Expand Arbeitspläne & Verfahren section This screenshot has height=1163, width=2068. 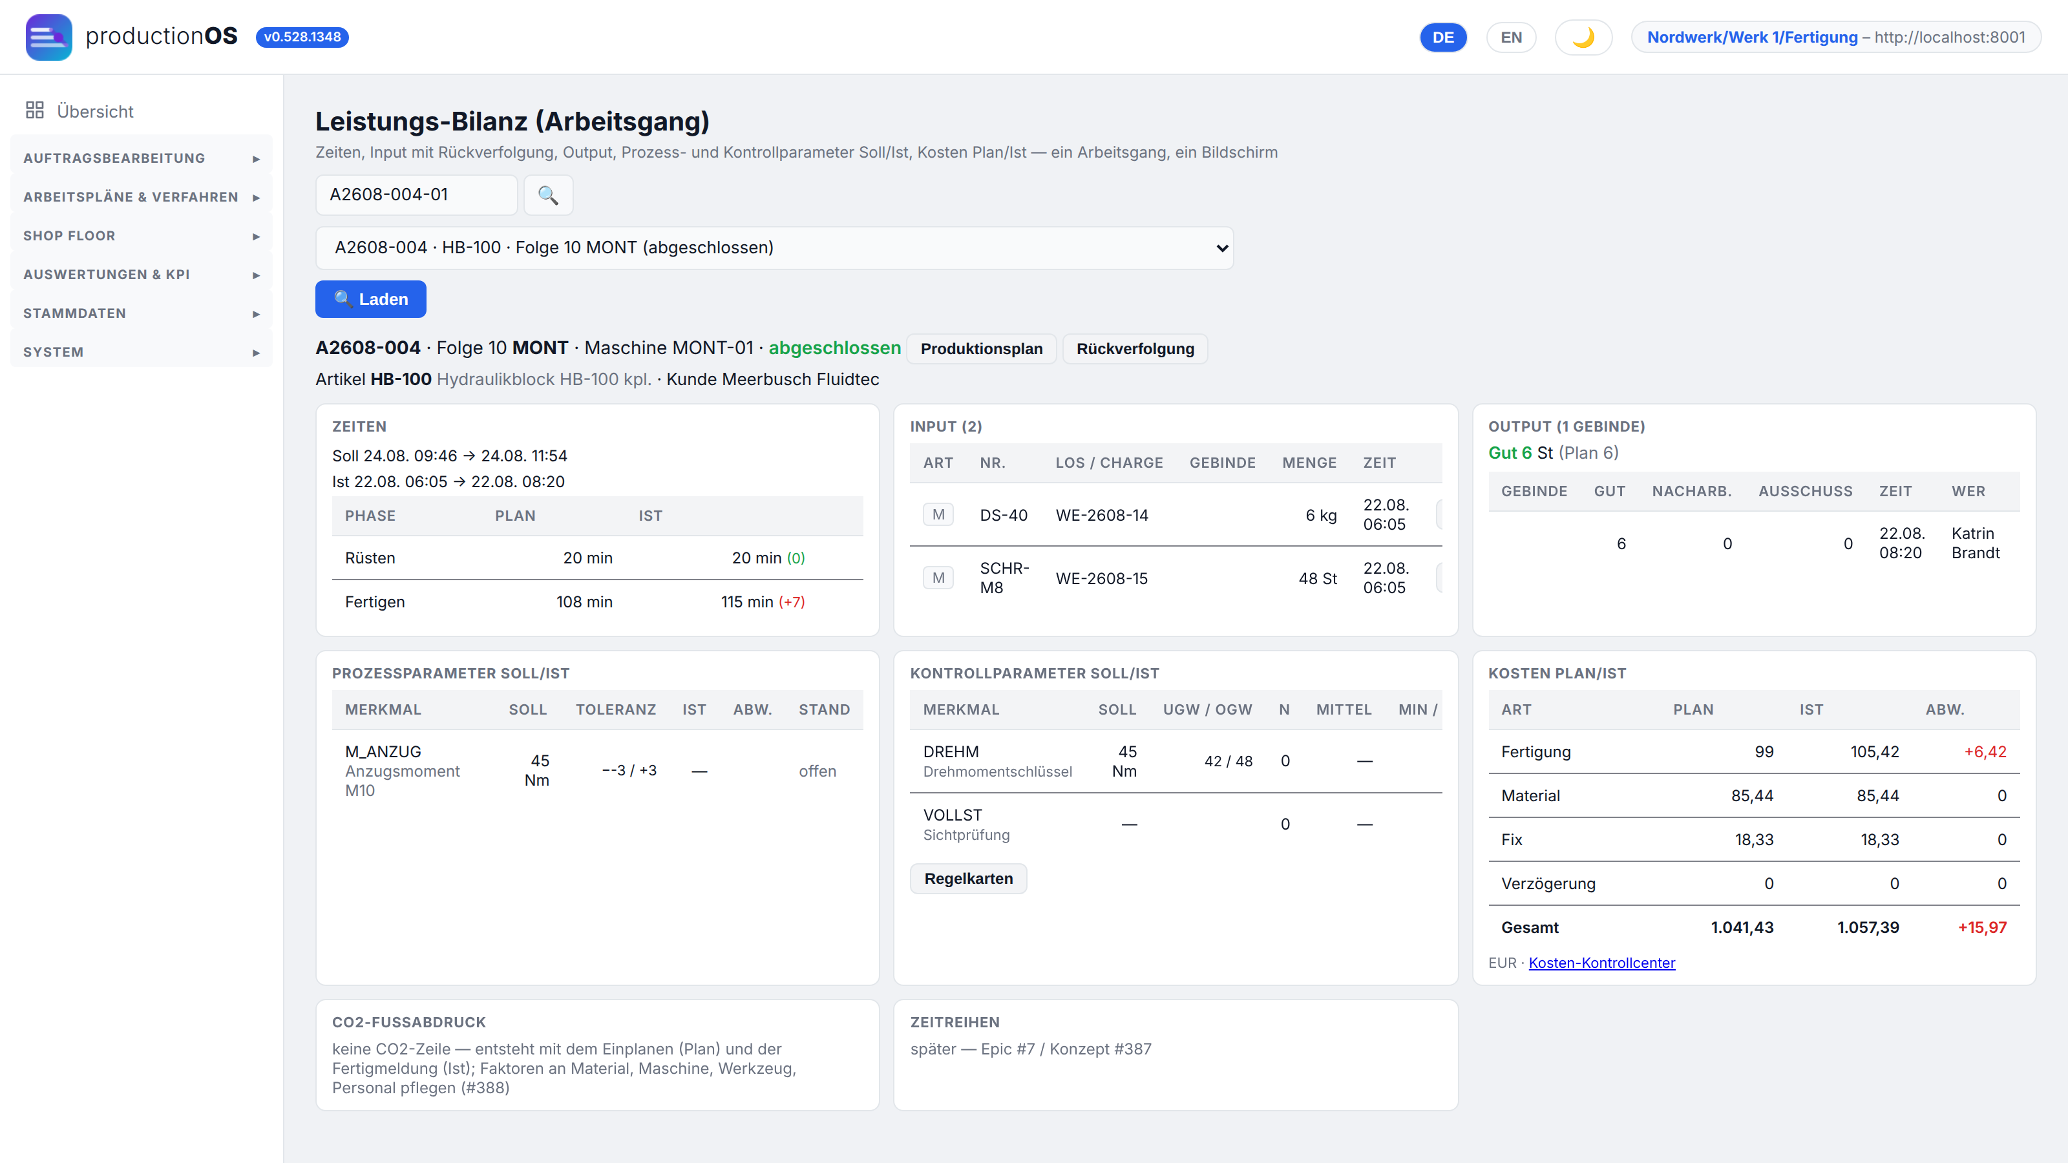(x=142, y=196)
